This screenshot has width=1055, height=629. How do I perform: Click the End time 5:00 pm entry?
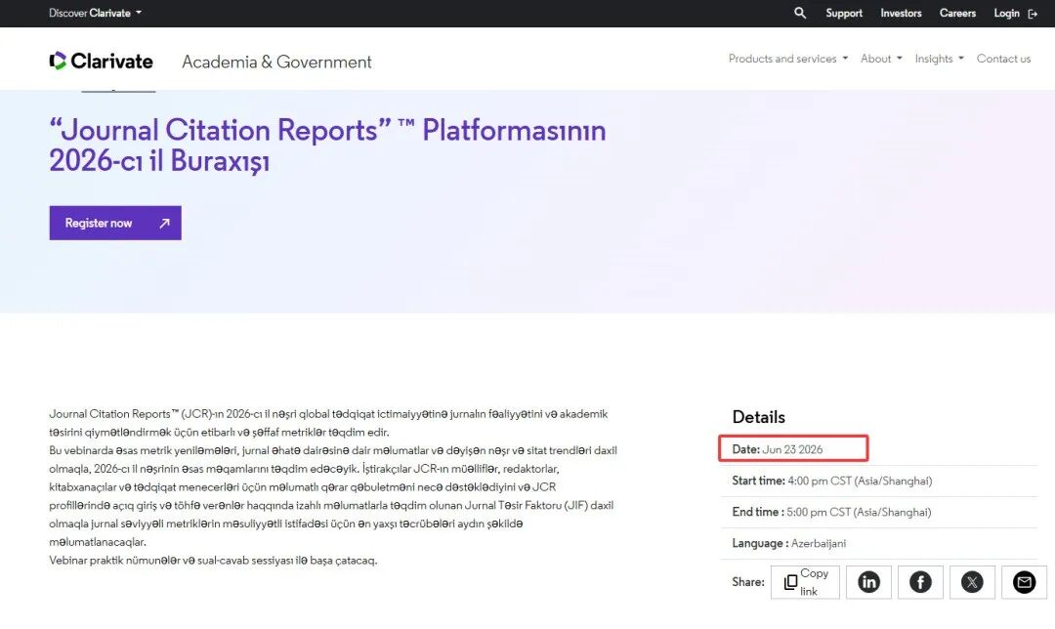click(831, 512)
